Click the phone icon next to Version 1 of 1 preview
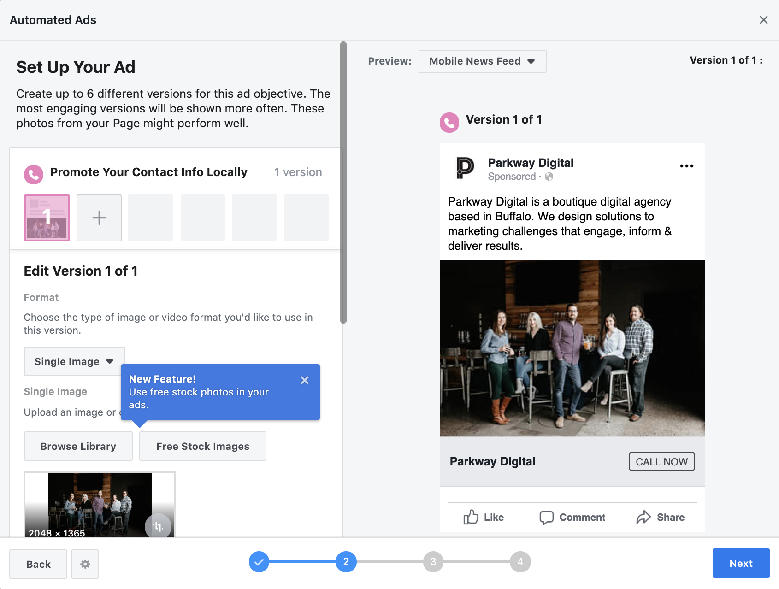Screen dimensions: 779x589 pos(449,123)
